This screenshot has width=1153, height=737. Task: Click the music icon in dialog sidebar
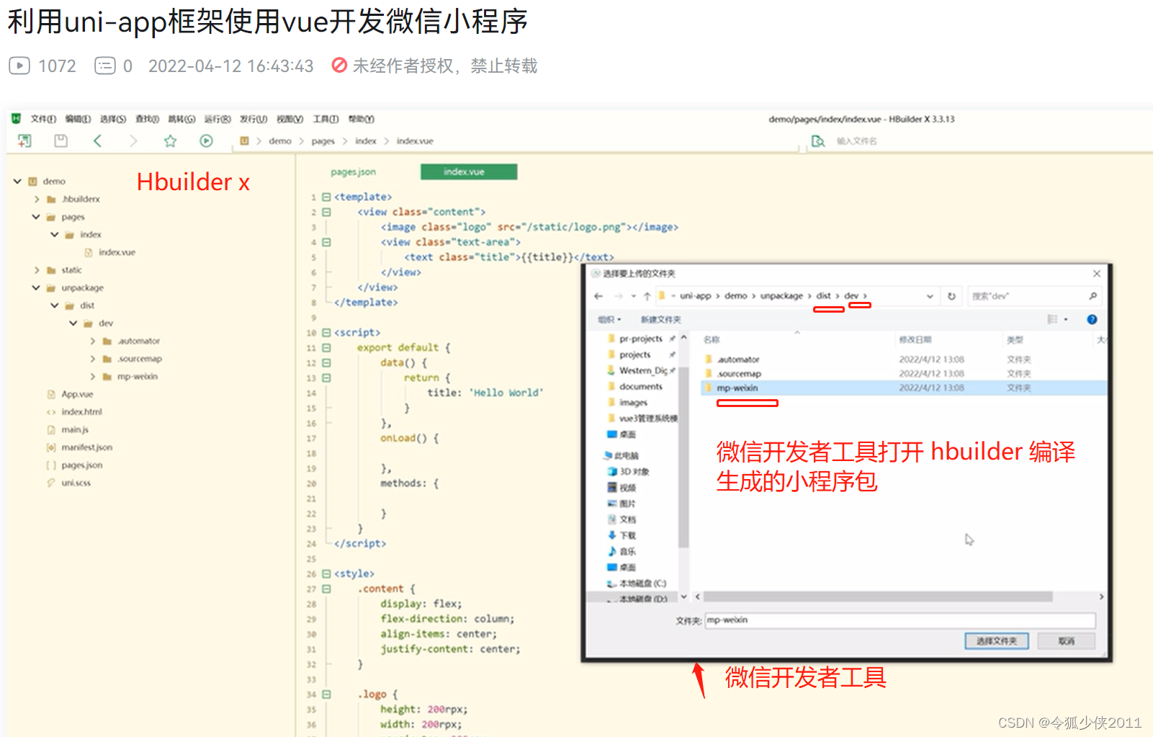[x=612, y=551]
